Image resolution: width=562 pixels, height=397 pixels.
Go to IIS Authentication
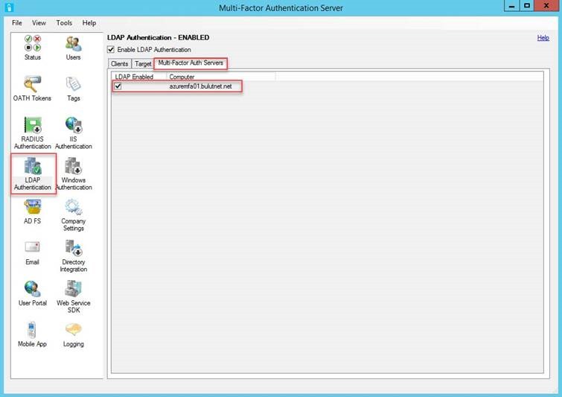click(x=73, y=133)
